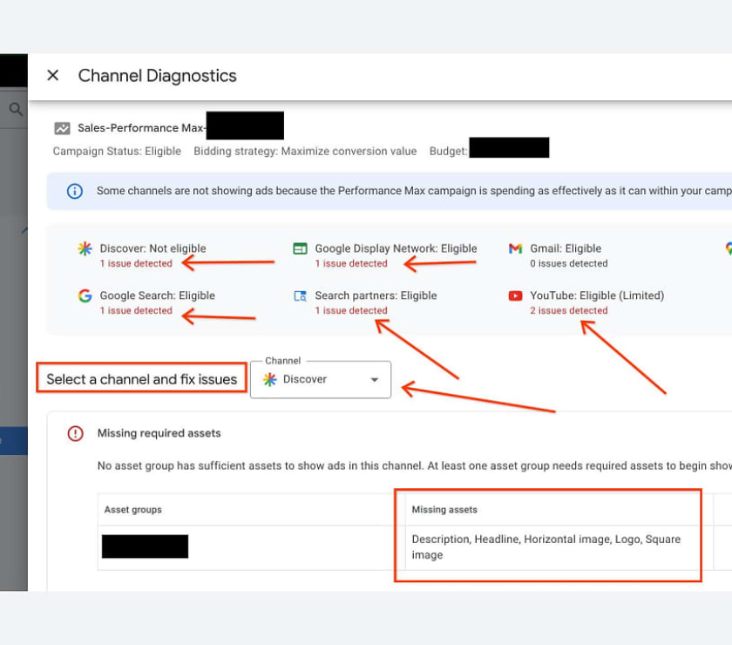Select Gmail: Eligible channel label
Viewport: 732px width, 645px height.
pos(566,248)
